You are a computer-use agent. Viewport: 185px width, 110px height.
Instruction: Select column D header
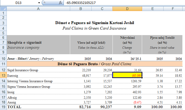[127, 9]
